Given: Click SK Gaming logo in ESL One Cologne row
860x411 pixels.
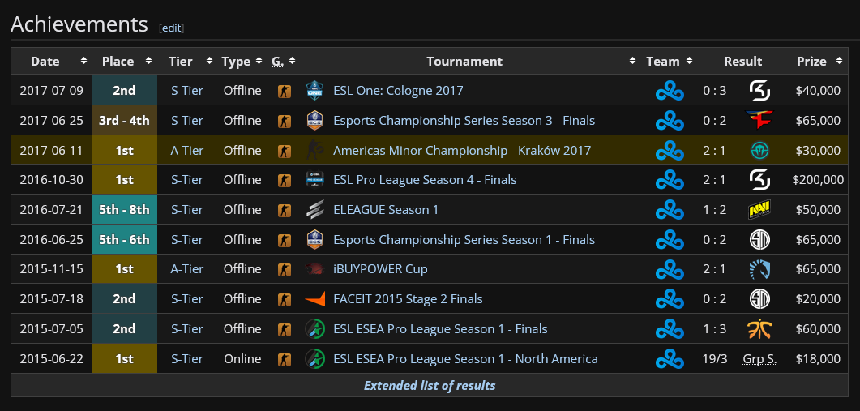Looking at the screenshot, I should (759, 91).
